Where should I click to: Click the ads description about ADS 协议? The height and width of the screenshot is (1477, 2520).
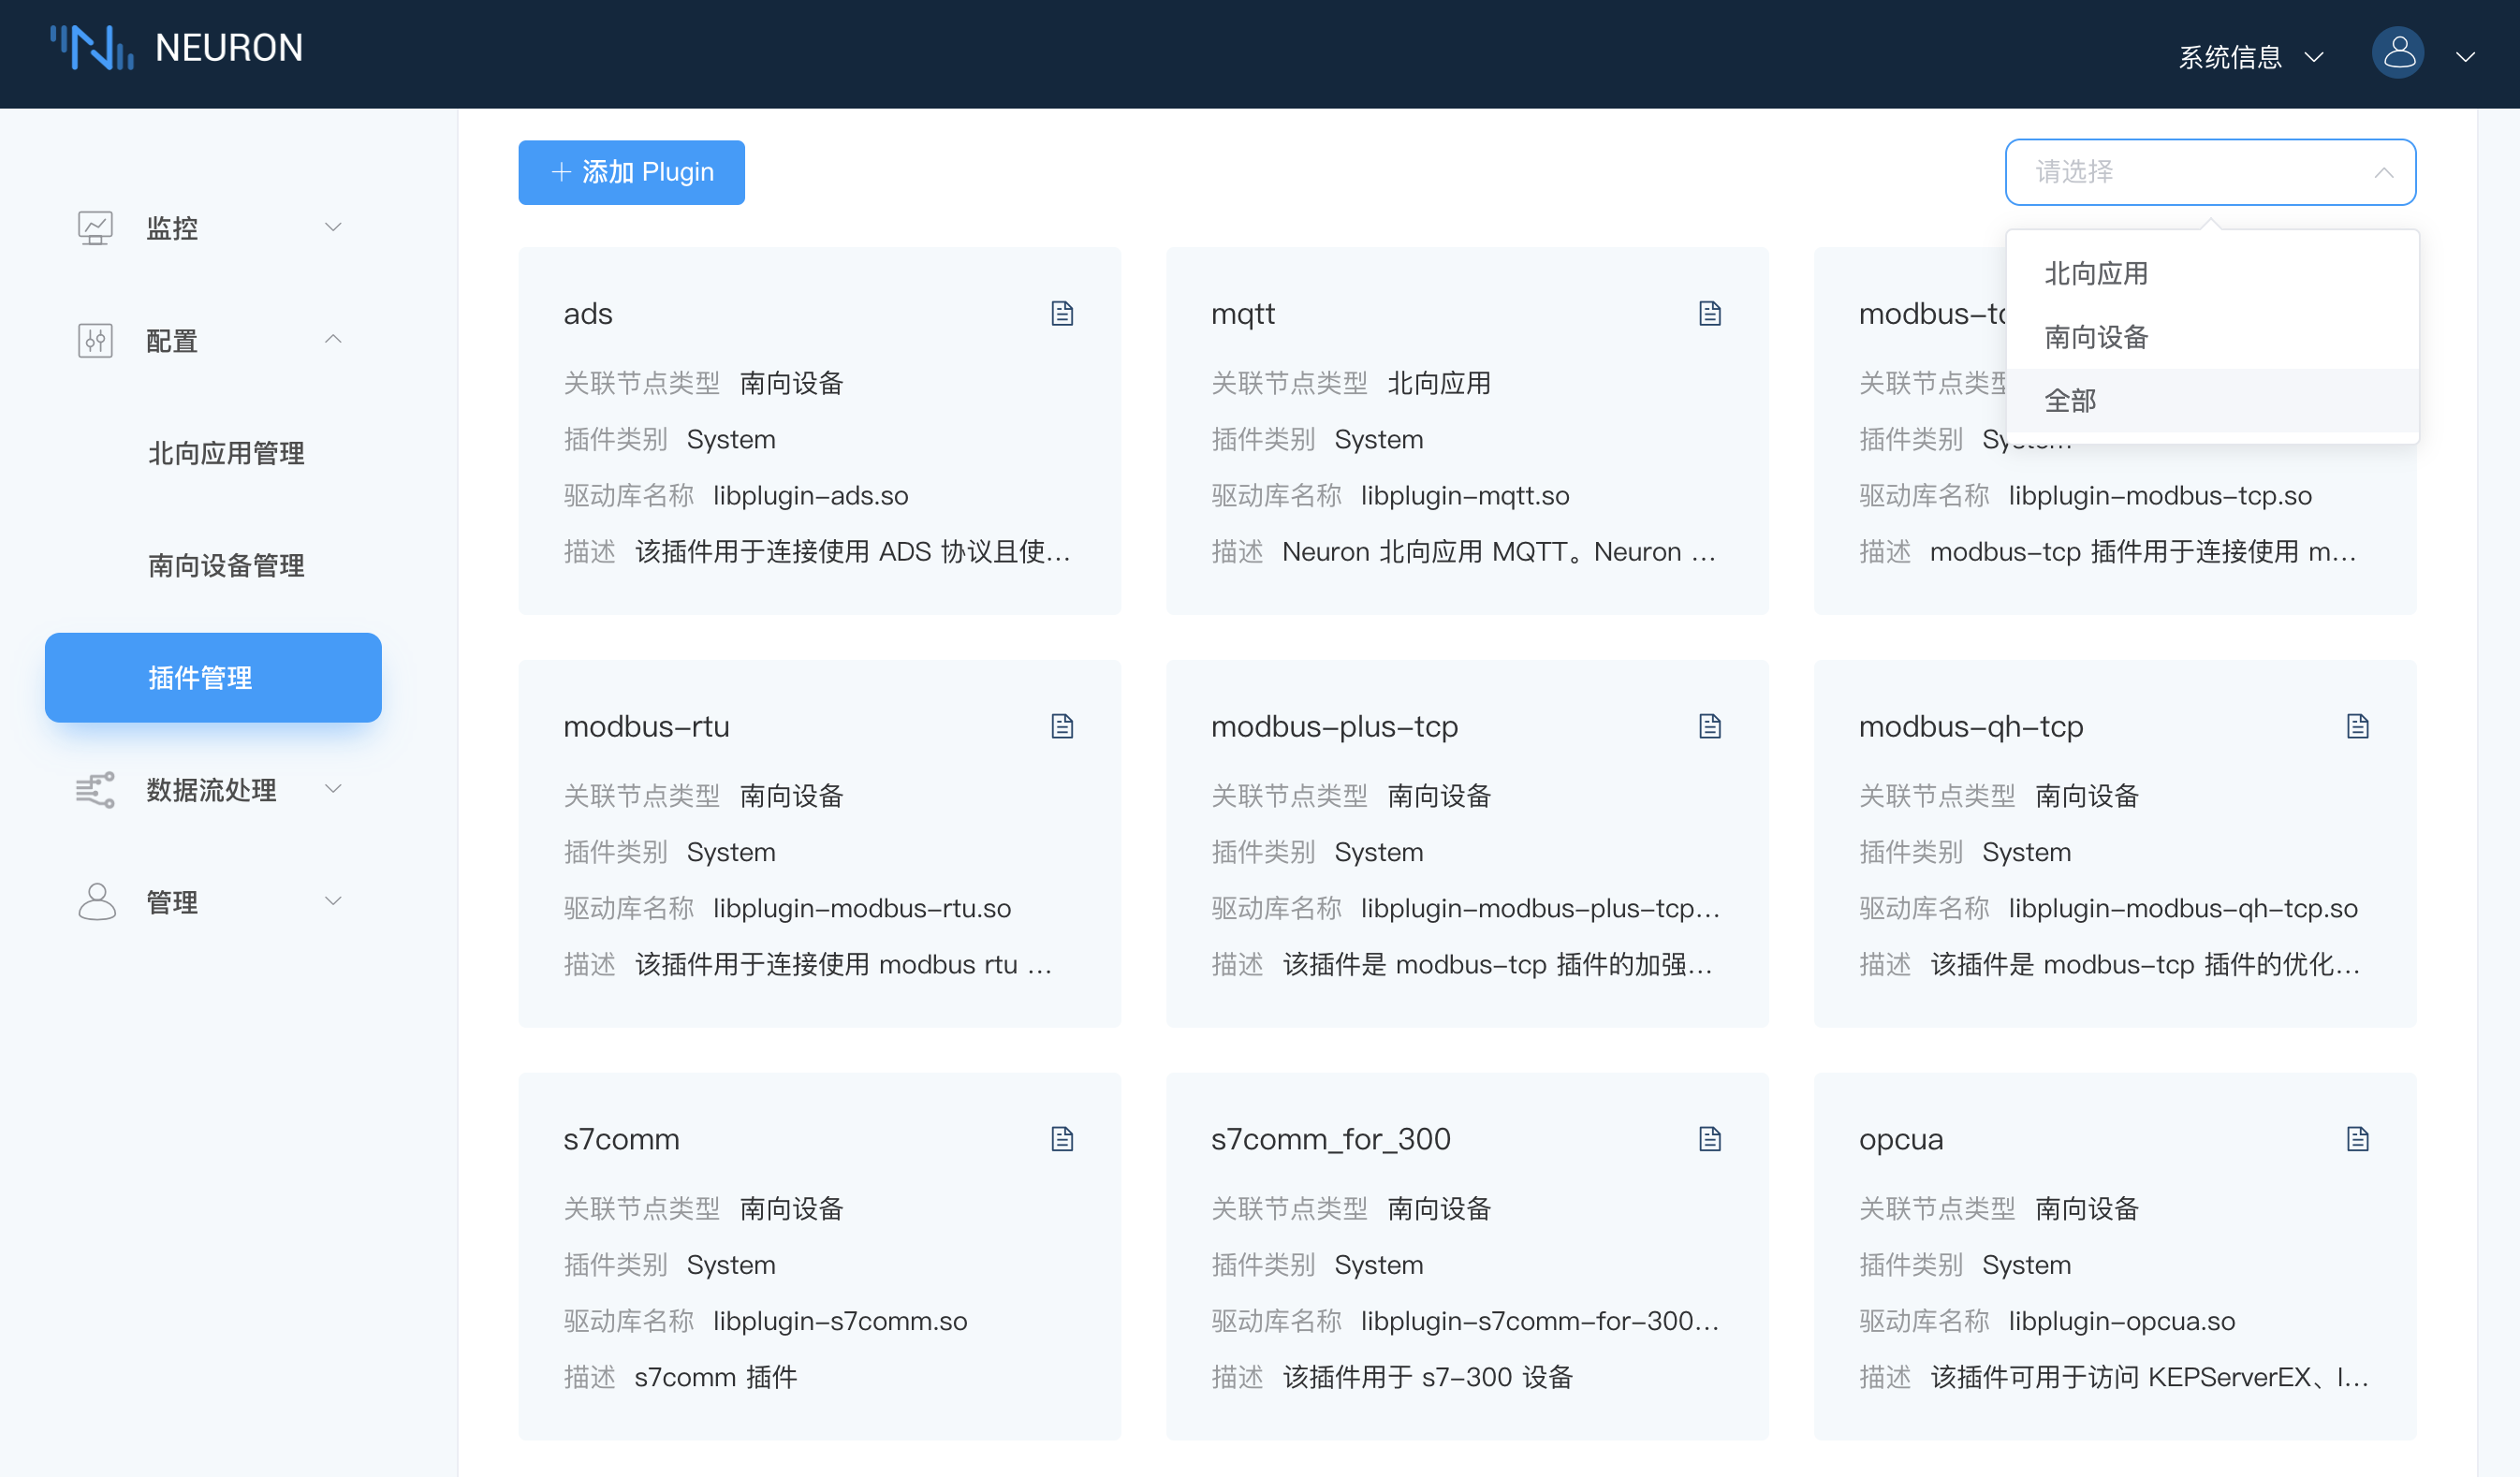[x=853, y=552]
